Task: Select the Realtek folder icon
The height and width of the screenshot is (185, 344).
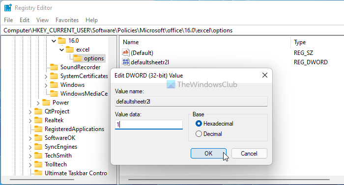Action: coord(38,120)
